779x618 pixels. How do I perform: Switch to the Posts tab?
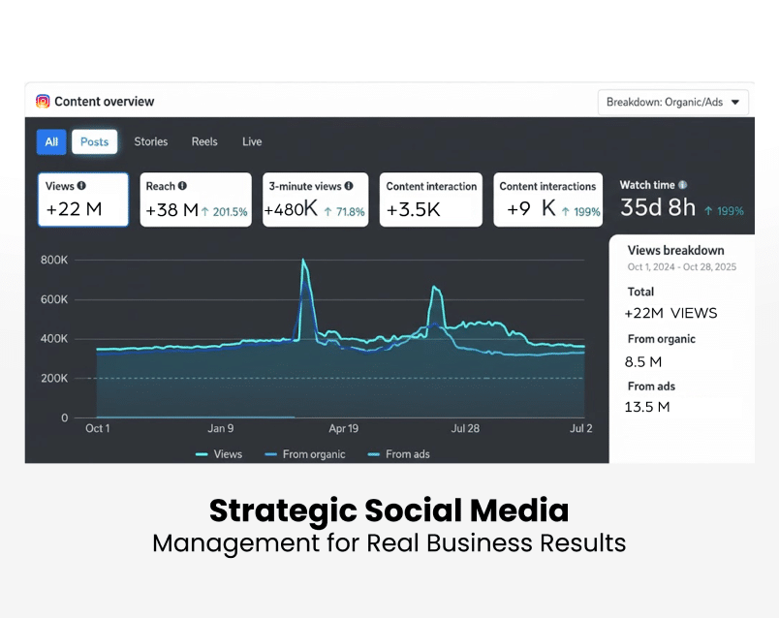pos(94,141)
